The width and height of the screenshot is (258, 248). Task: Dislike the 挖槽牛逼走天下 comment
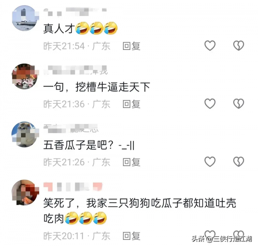point(239,104)
